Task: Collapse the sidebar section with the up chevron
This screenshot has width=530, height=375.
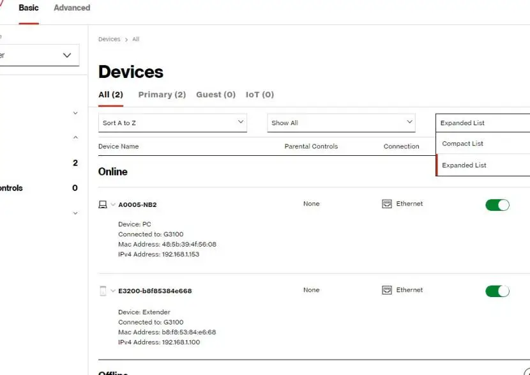Action: 75,137
